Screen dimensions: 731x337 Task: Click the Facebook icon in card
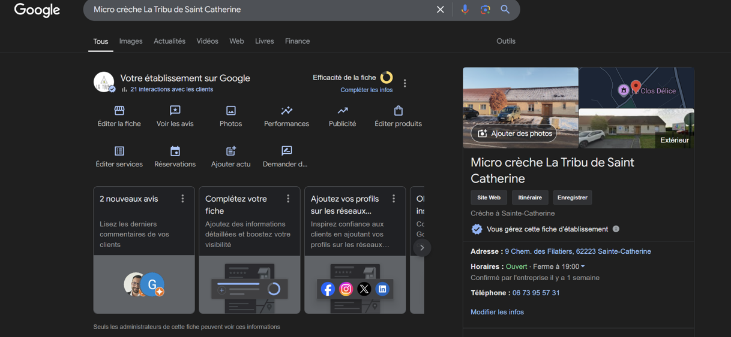328,289
